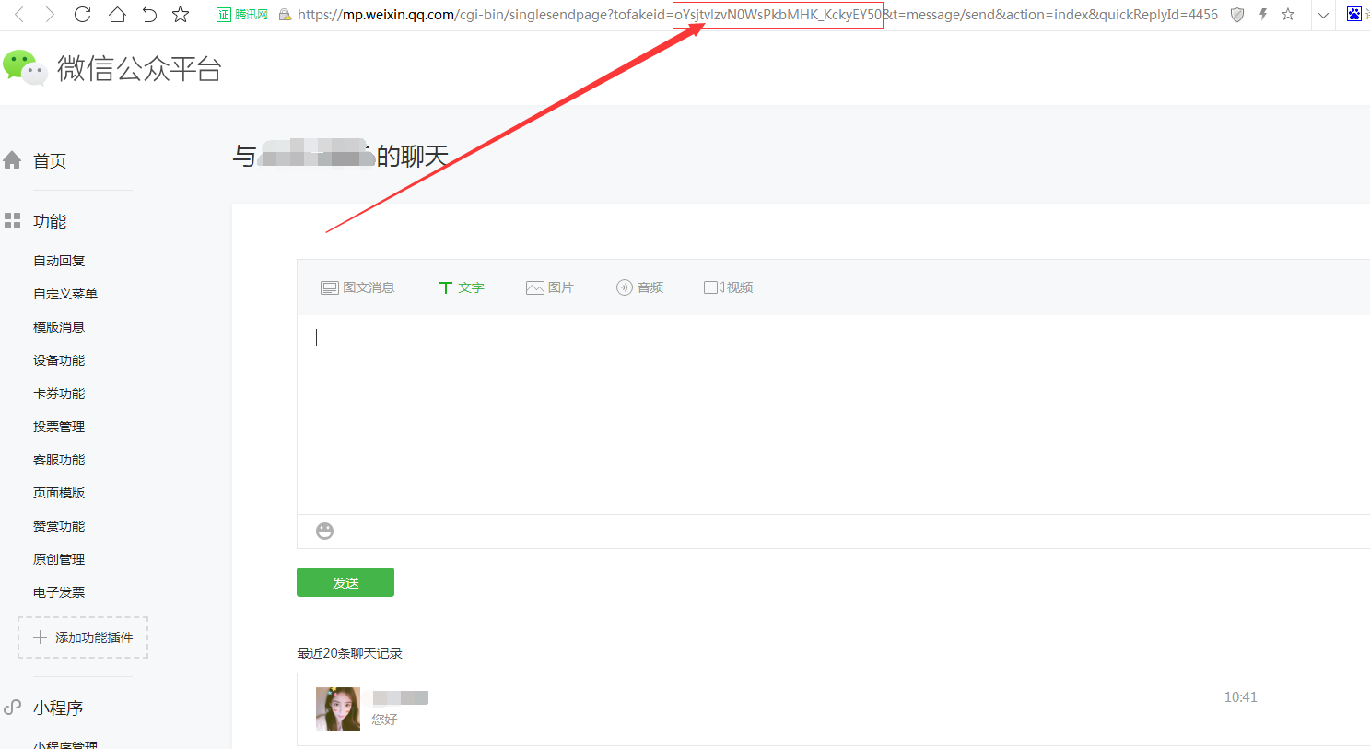Open 自定义菜单 in the sidebar

(65, 294)
